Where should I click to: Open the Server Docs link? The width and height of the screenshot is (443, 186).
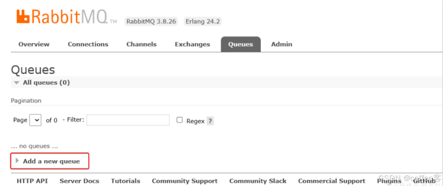(79, 181)
